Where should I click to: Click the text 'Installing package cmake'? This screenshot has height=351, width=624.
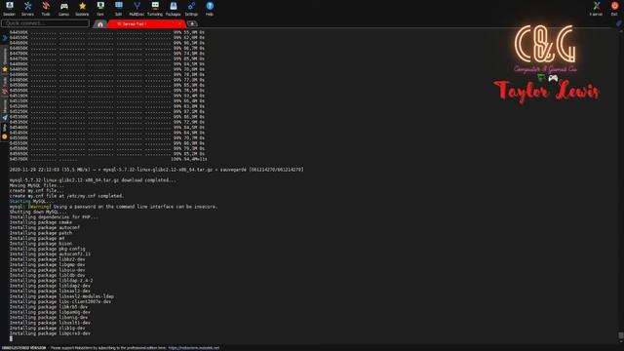(x=41, y=222)
